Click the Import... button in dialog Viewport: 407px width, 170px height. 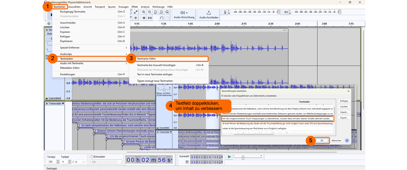[344, 112]
